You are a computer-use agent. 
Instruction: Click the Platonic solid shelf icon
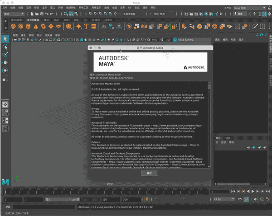pos(69,26)
